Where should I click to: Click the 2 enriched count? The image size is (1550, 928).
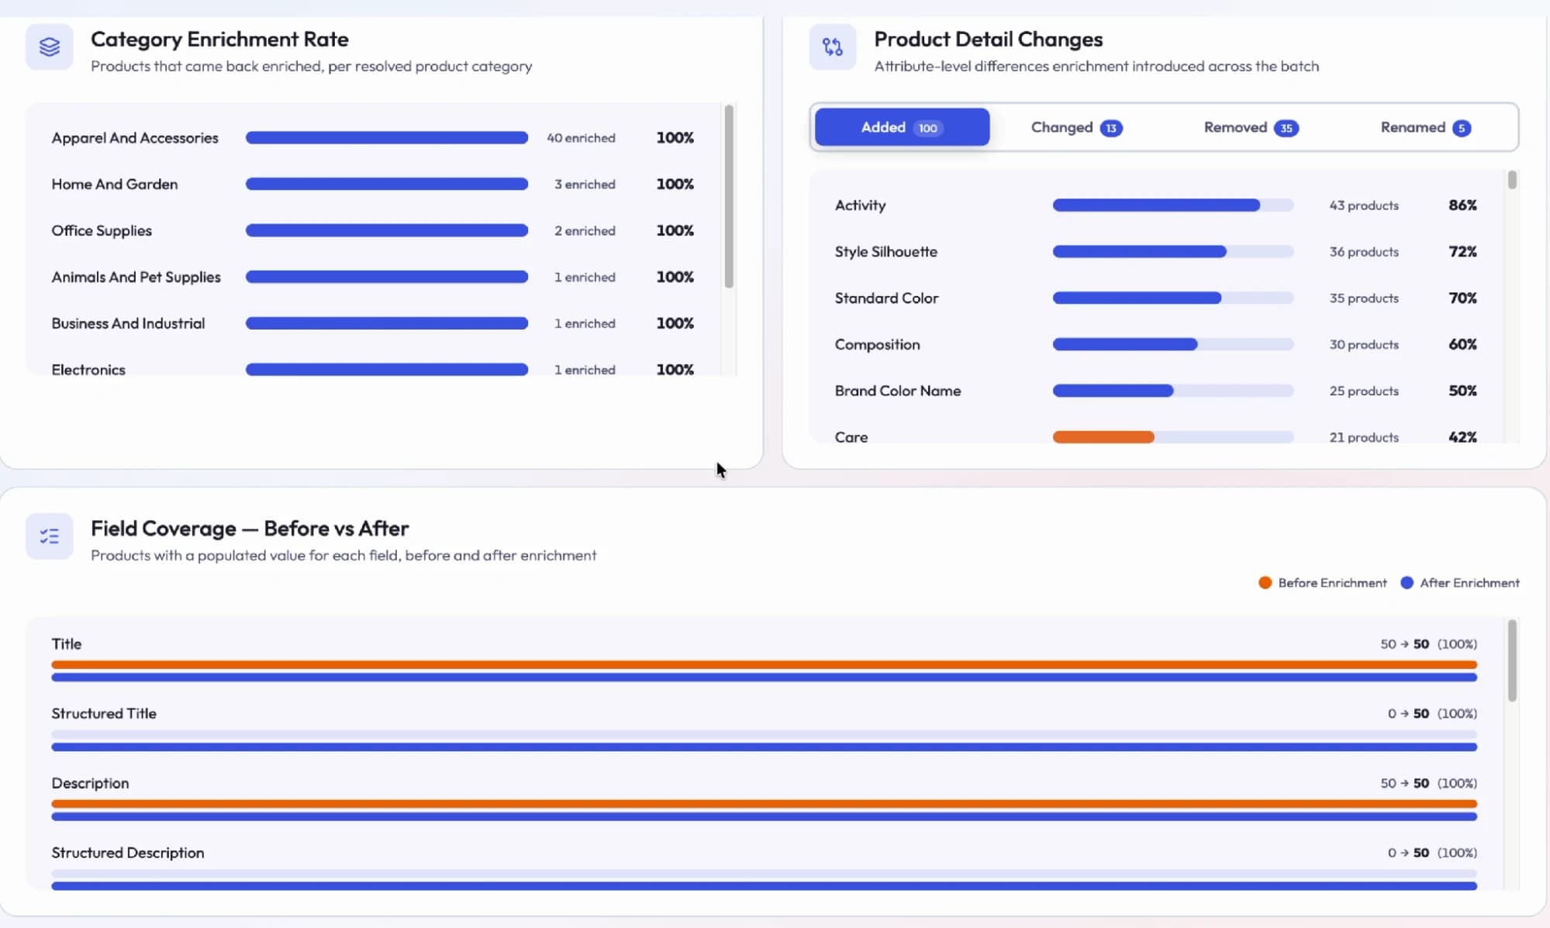pos(585,231)
